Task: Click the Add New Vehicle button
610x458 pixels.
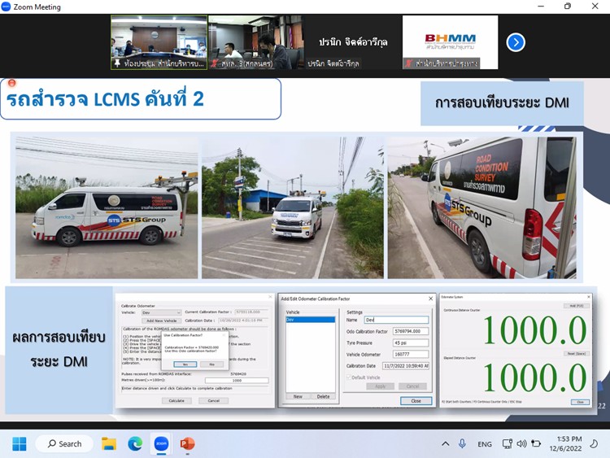Action: click(161, 321)
